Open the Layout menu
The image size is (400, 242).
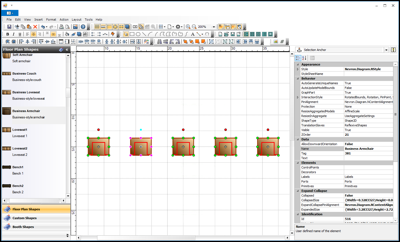[76, 20]
